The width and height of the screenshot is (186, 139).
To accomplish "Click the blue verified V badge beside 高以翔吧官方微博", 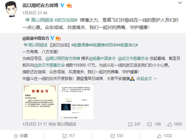I will point(62,5).
